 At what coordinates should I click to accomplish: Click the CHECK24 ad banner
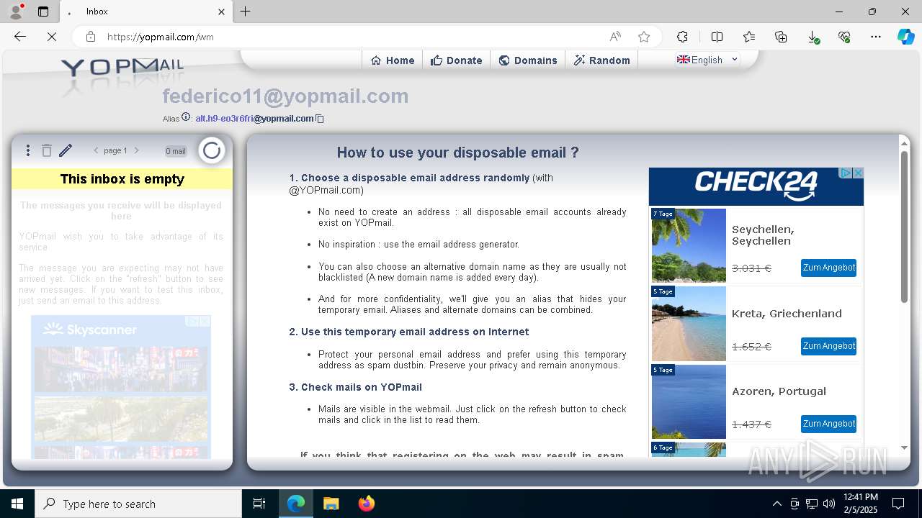pos(756,186)
